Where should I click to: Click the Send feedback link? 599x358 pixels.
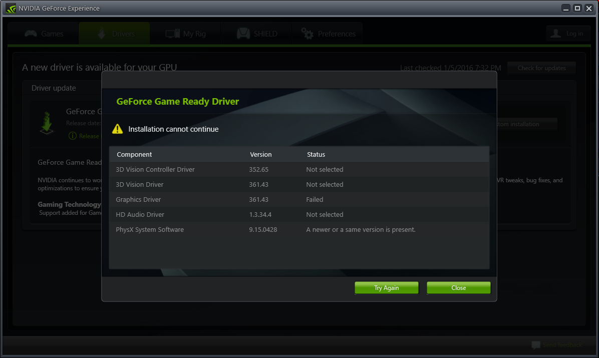562,345
